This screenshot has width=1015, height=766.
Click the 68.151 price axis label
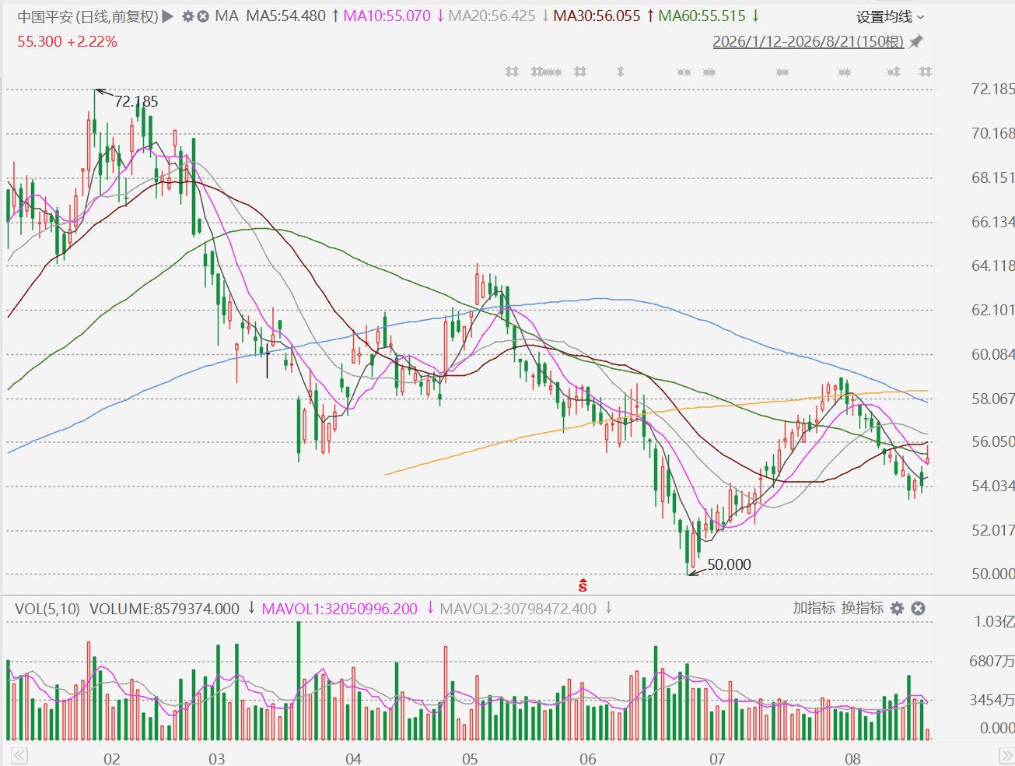pos(992,177)
